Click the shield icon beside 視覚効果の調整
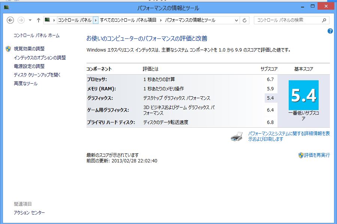Screen dimensions: 337x224 pos(8,49)
